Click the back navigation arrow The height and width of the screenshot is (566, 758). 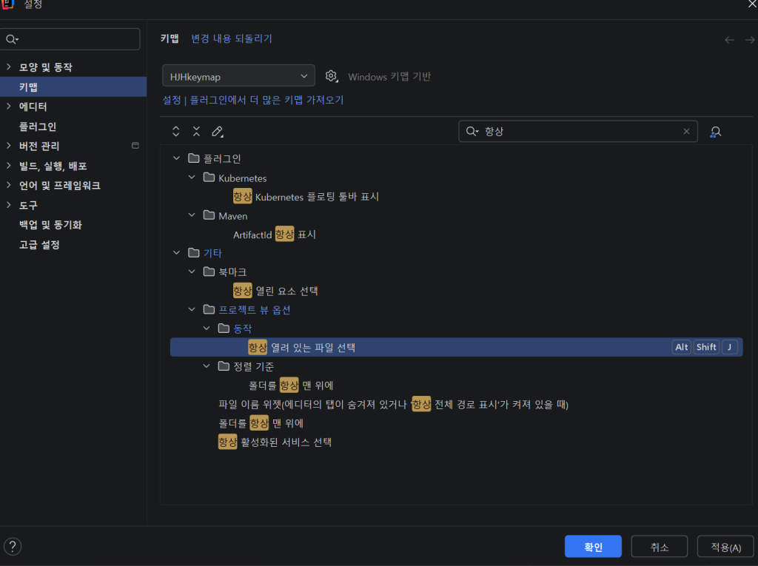[x=729, y=40]
